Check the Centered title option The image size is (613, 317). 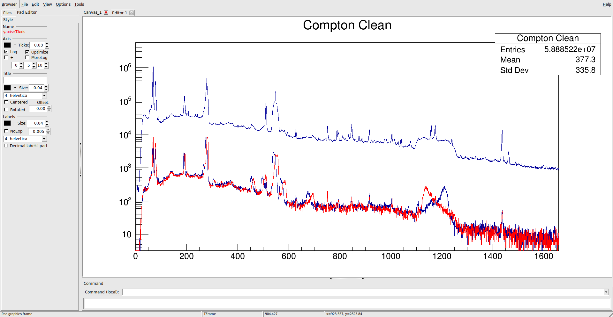click(x=6, y=102)
